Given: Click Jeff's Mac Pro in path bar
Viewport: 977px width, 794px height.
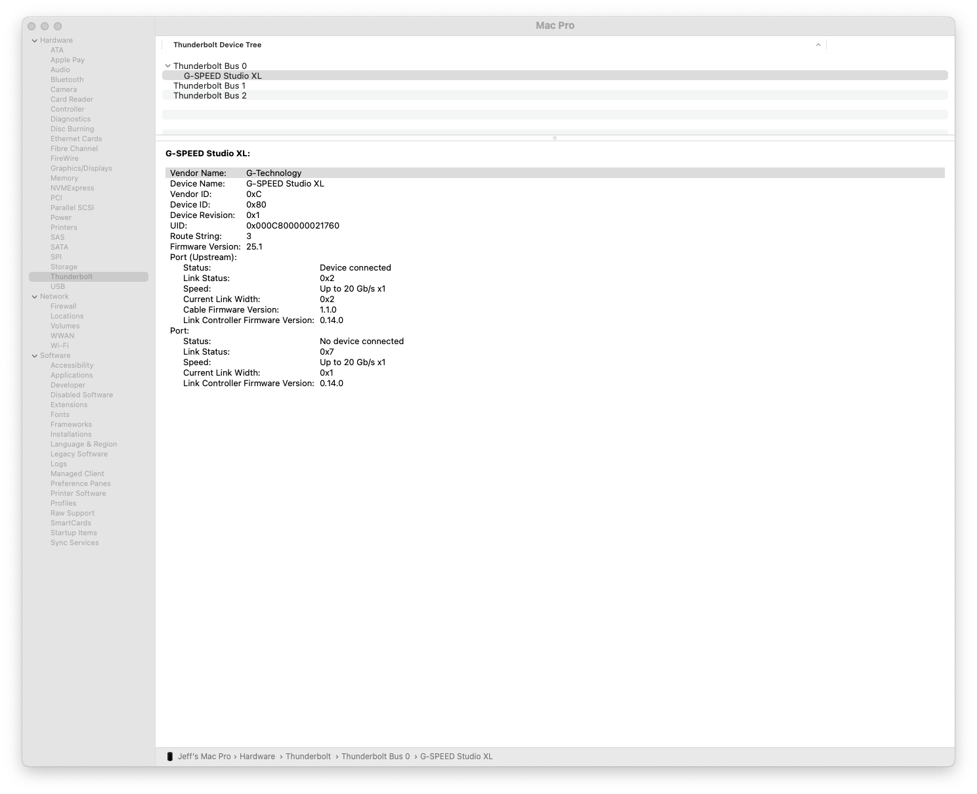Looking at the screenshot, I should tap(204, 757).
